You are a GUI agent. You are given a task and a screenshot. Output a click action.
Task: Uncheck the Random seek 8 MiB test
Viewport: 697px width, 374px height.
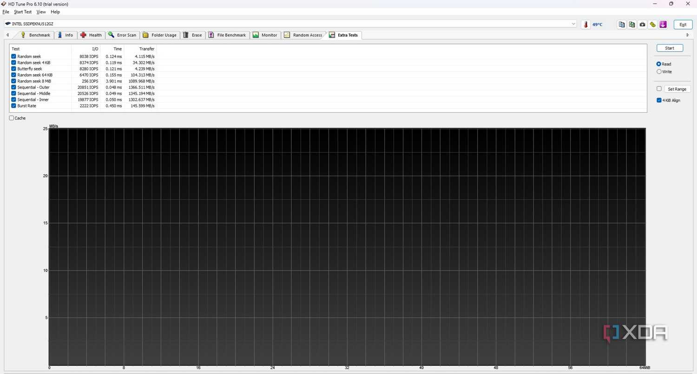13,81
